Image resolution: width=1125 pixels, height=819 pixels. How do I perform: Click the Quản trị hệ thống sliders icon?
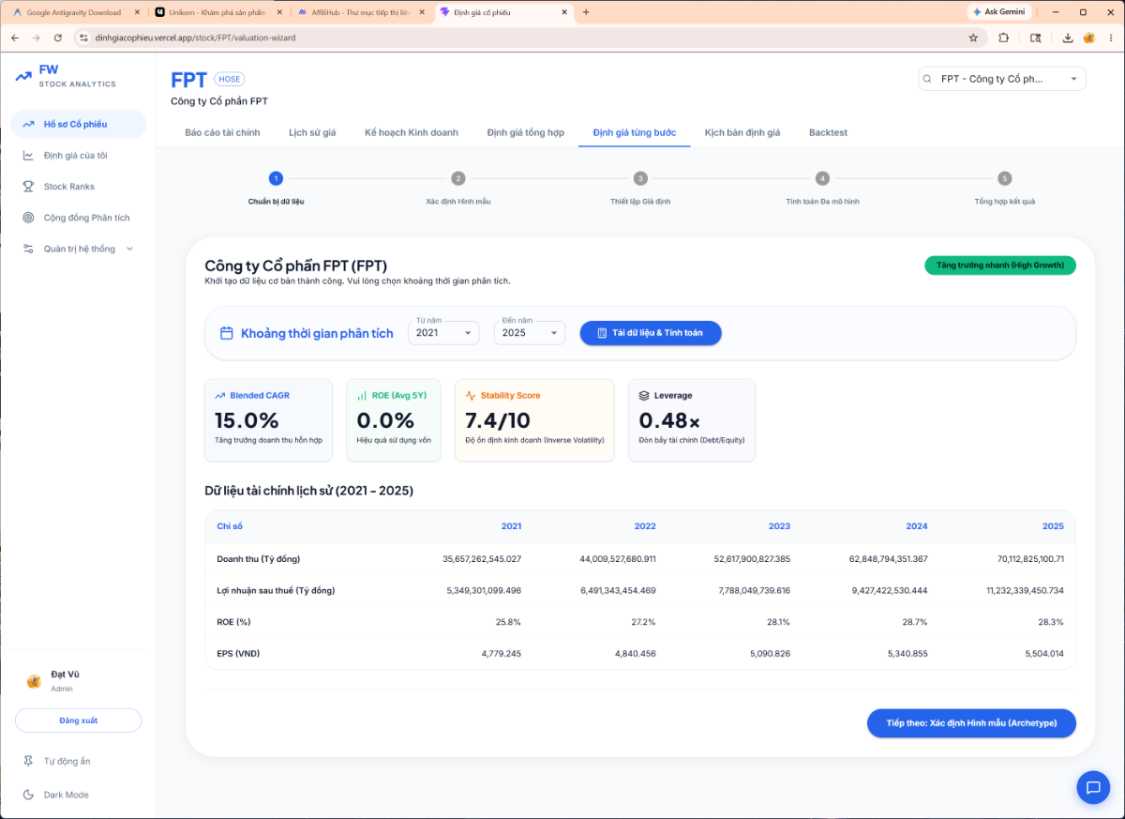click(x=28, y=249)
